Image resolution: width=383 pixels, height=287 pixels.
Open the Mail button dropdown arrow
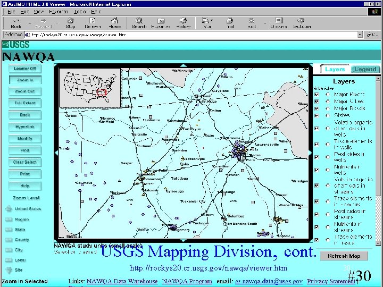(212, 21)
